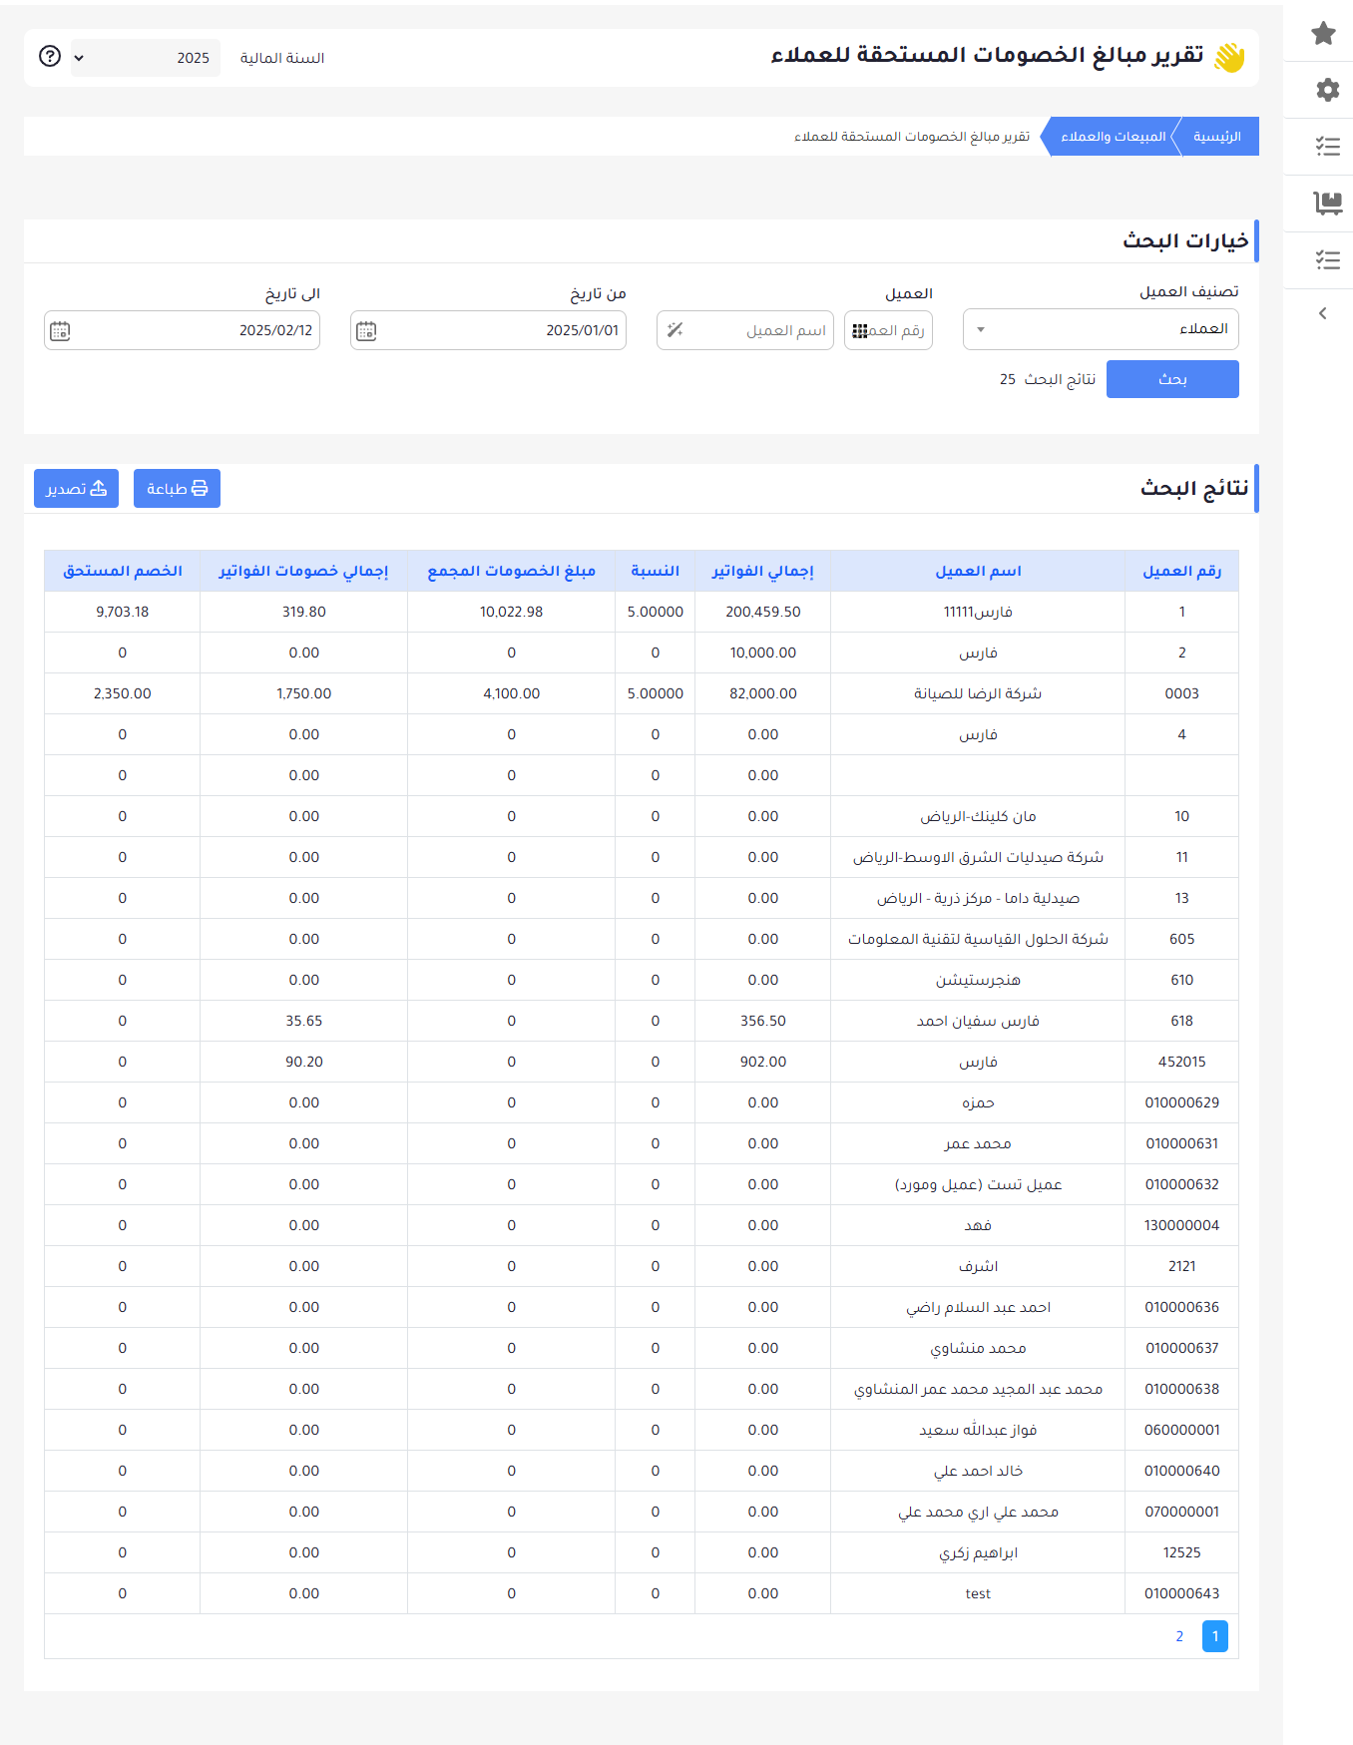Image resolution: width=1353 pixels, height=1745 pixels.
Task: Select شركة الحلول القياسية لتقنية المعلومات cell
Action: point(978,939)
